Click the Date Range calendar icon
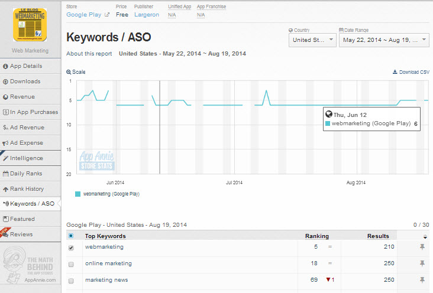Viewport: 433px width, 293px height. (x=341, y=30)
